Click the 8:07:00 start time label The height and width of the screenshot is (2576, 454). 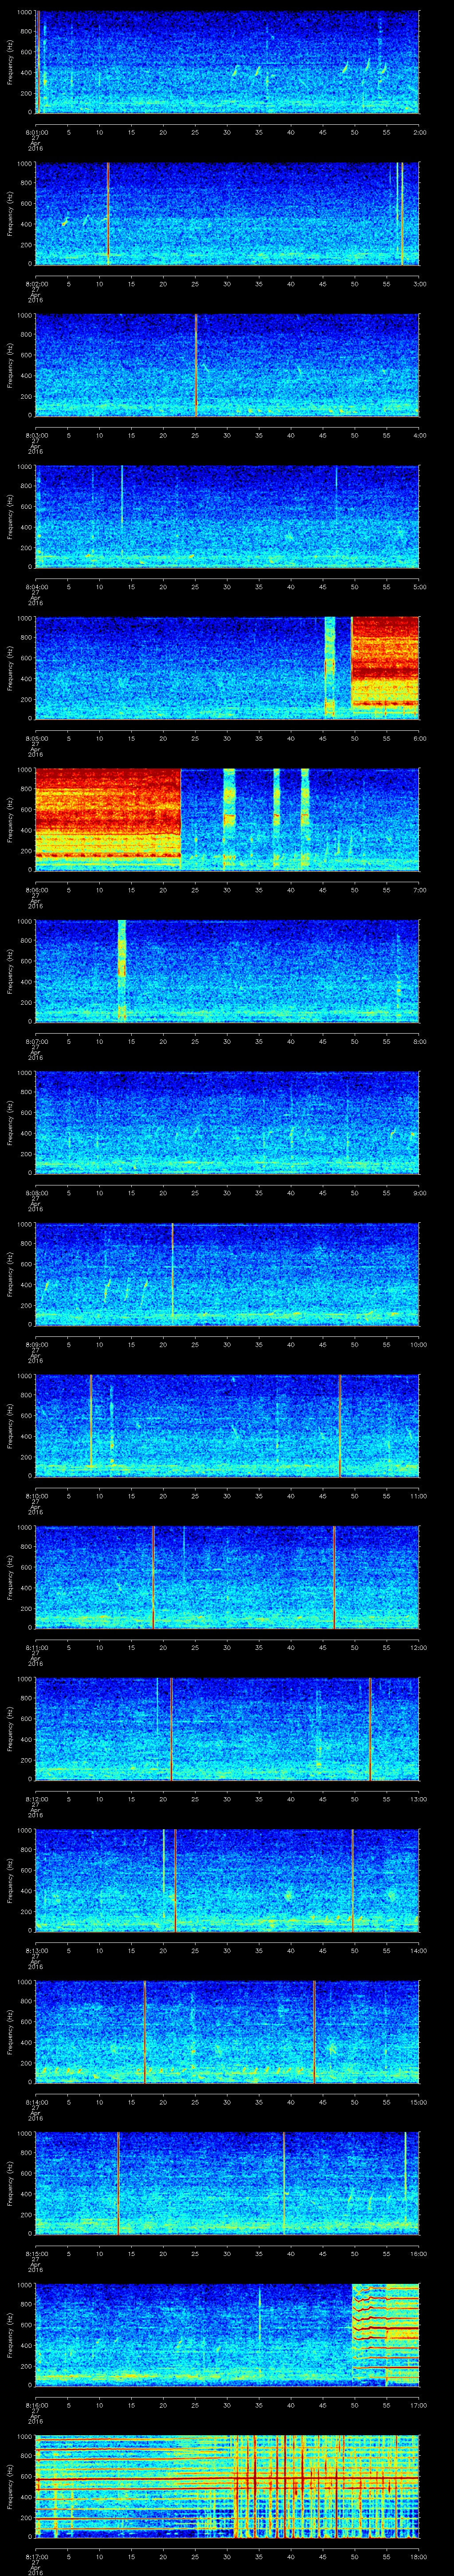tap(36, 1041)
